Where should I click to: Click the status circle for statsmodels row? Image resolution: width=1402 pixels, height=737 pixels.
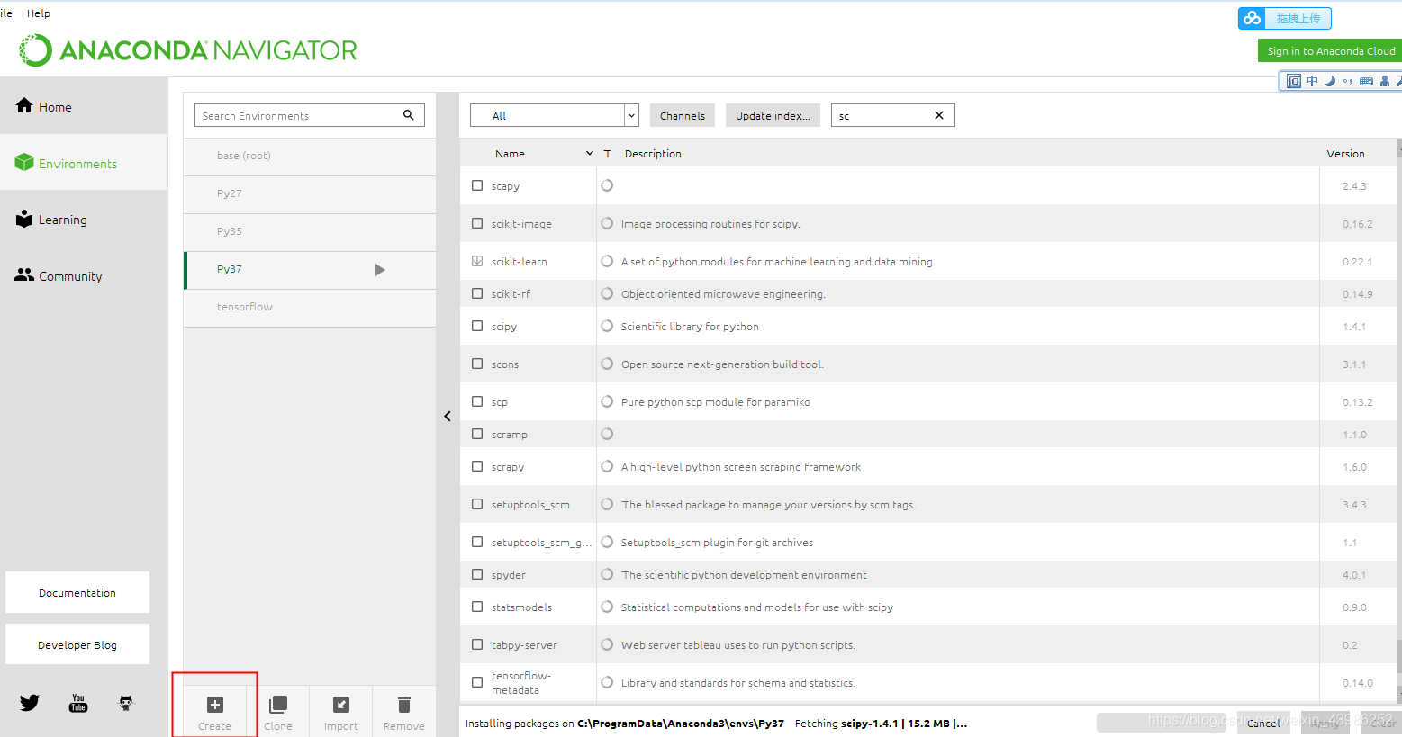coord(607,607)
